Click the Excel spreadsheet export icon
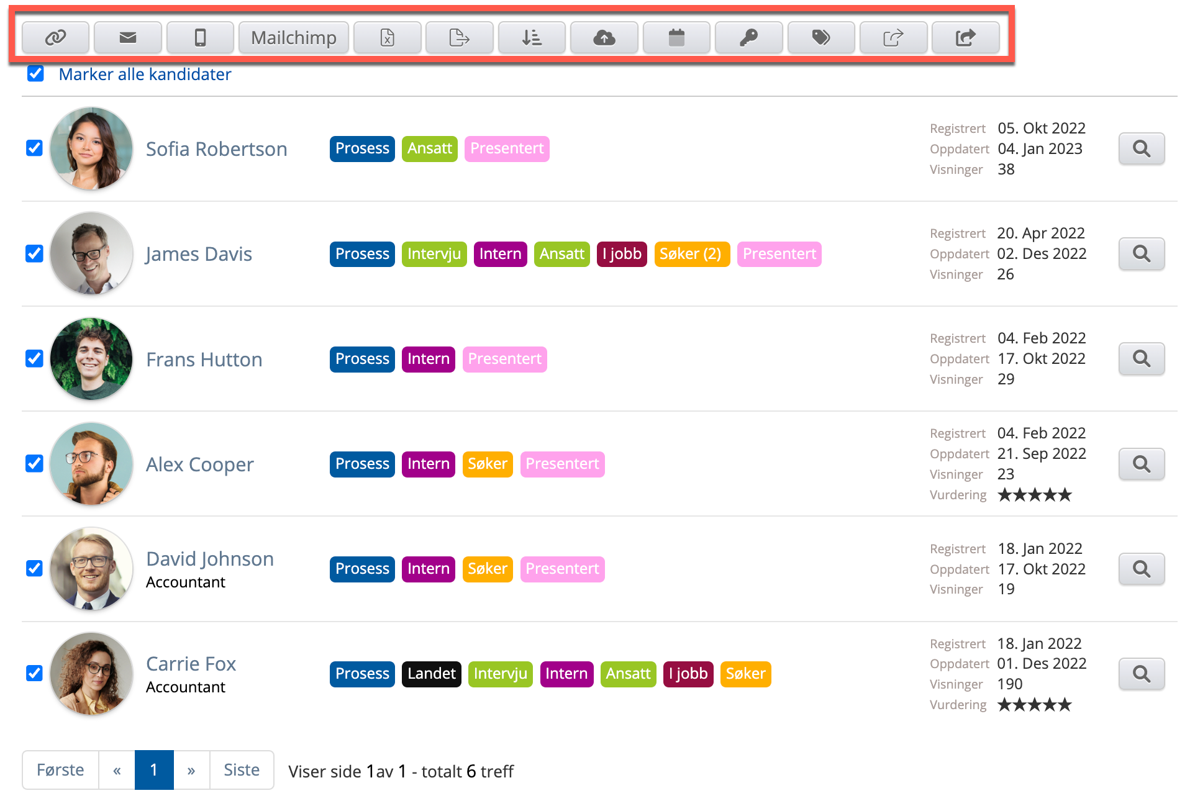The width and height of the screenshot is (1195, 806). 387,38
